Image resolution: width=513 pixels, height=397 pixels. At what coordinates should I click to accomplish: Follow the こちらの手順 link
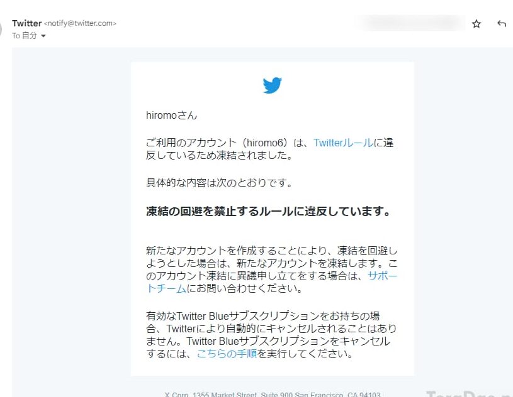pyautogui.click(x=227, y=354)
